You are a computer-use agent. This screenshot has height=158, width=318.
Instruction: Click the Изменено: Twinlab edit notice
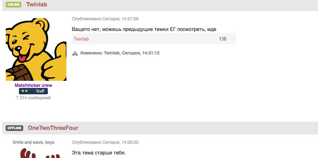click(x=120, y=53)
